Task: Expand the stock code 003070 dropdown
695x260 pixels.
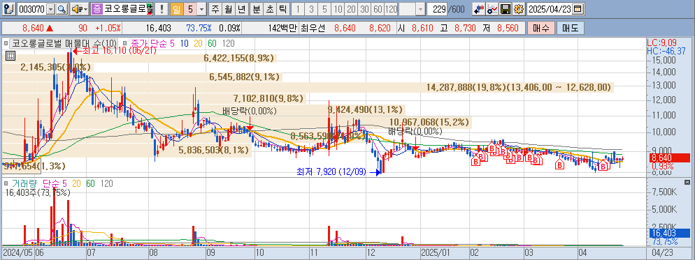Action: point(50,9)
